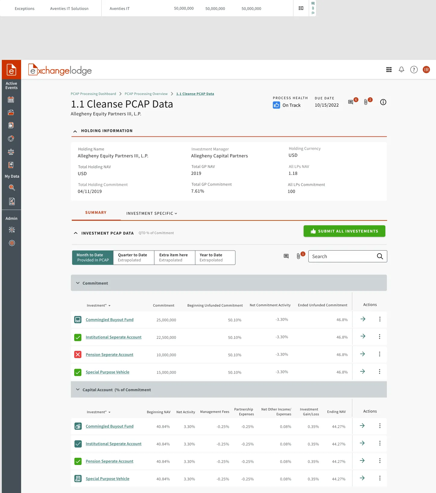Toggle status box for Commingled Buyout Fund commitment
Screen dimensions: 436x493
point(78,320)
